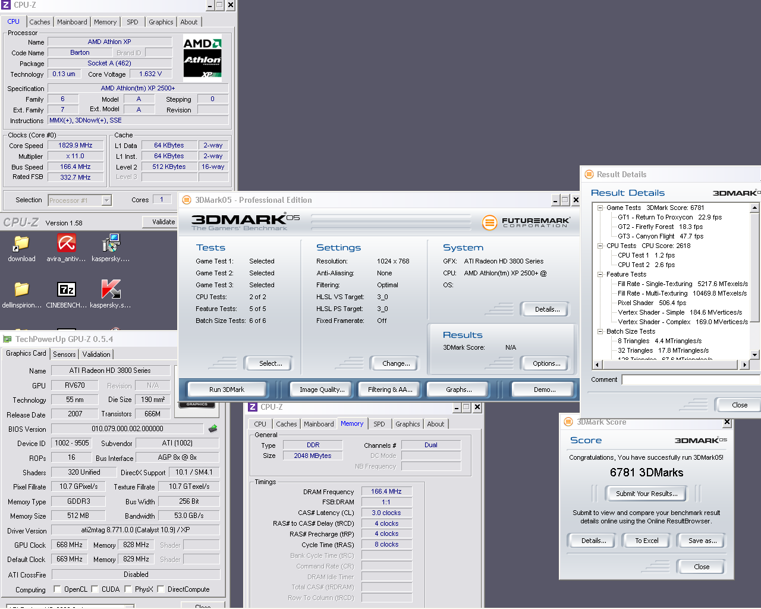Click the 6781 3DMarks score text
This screenshot has width=761, height=609.
click(x=646, y=473)
